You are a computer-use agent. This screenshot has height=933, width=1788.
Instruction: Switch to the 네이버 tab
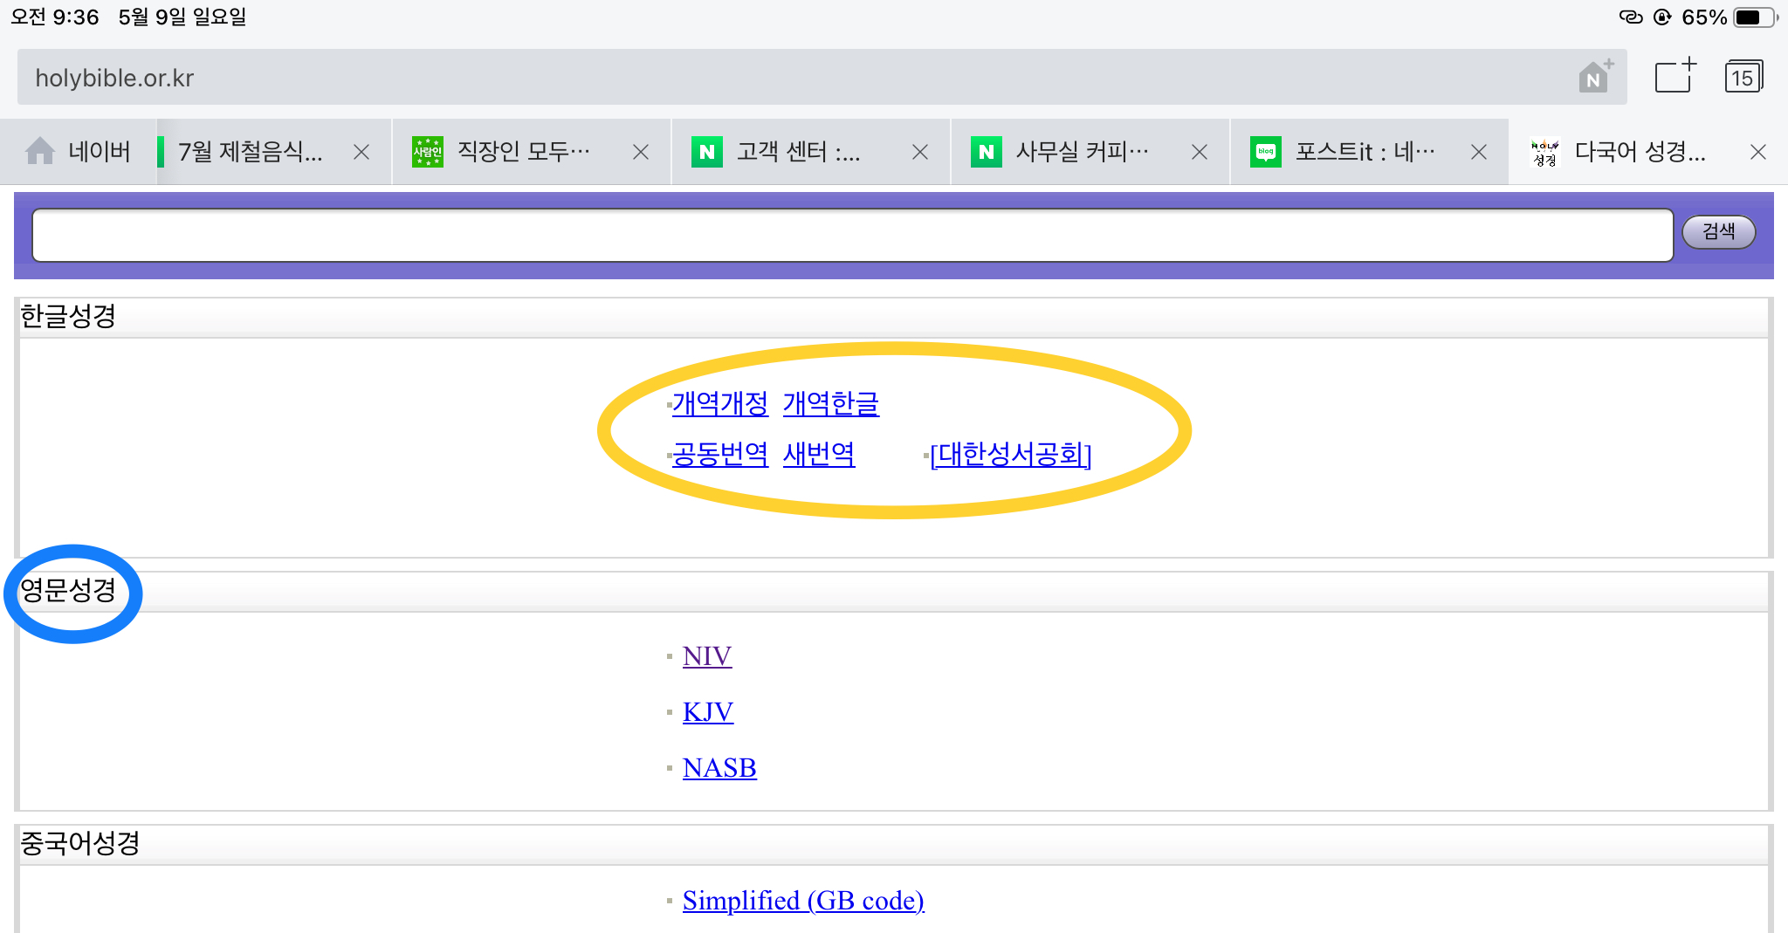tap(78, 152)
